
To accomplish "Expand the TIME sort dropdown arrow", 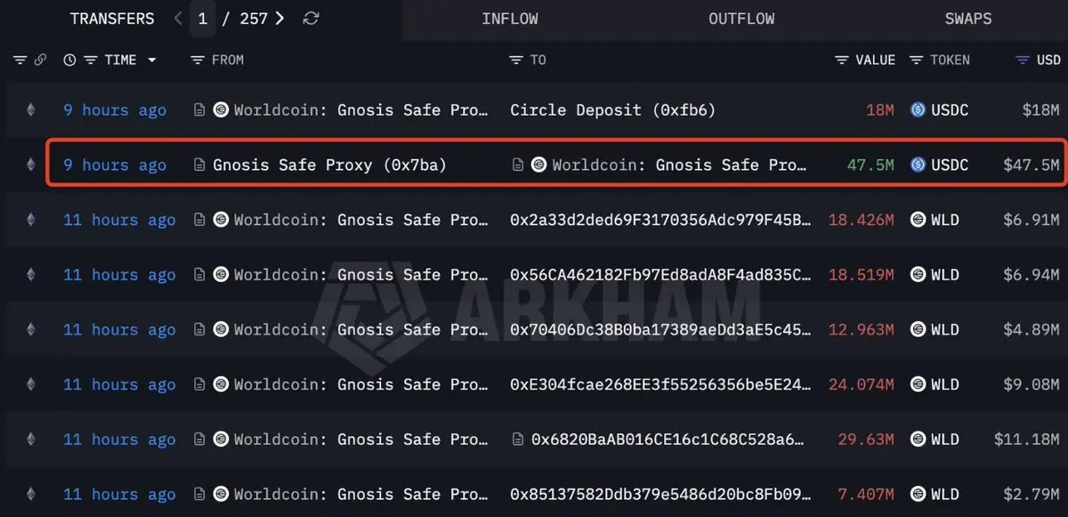I will (151, 60).
